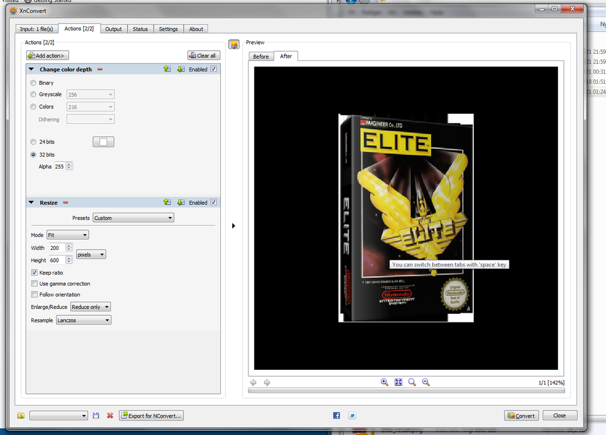
Task: Select the Colors option
Action: point(33,107)
